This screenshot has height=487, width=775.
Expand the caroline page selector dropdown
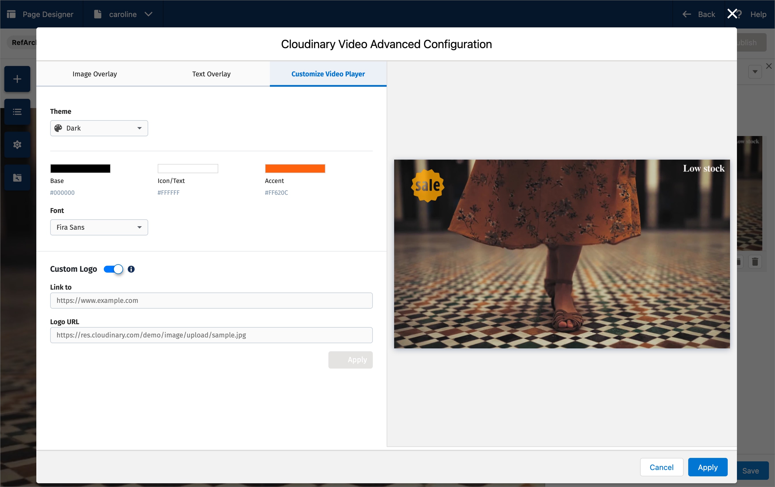point(148,14)
